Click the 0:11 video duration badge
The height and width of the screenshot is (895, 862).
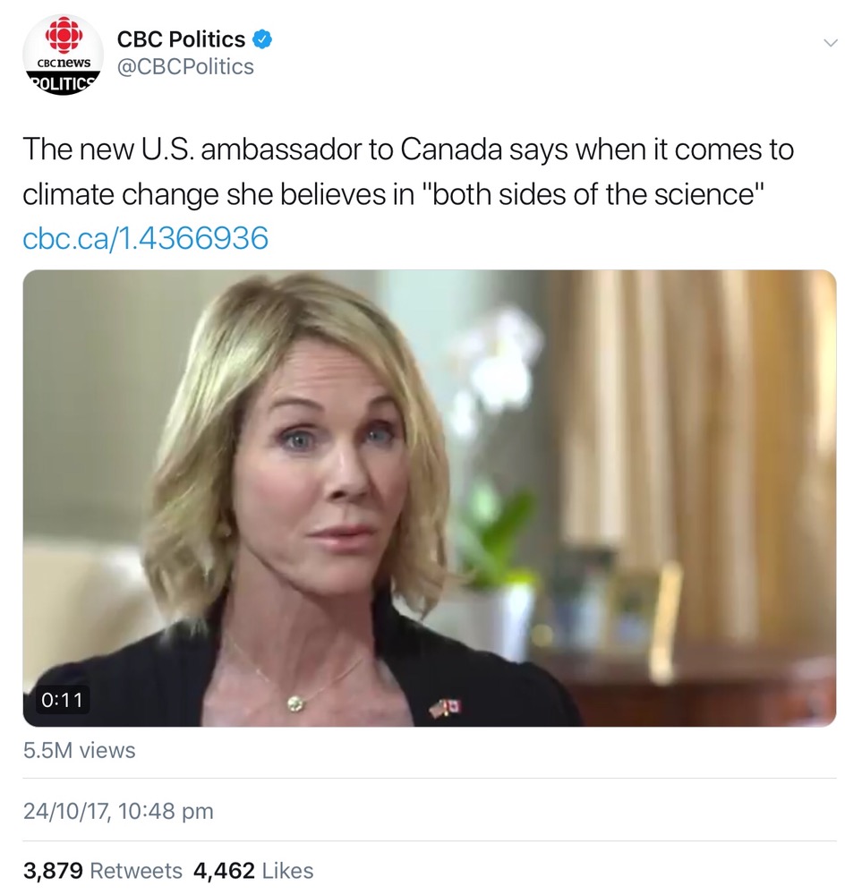pos(62,700)
